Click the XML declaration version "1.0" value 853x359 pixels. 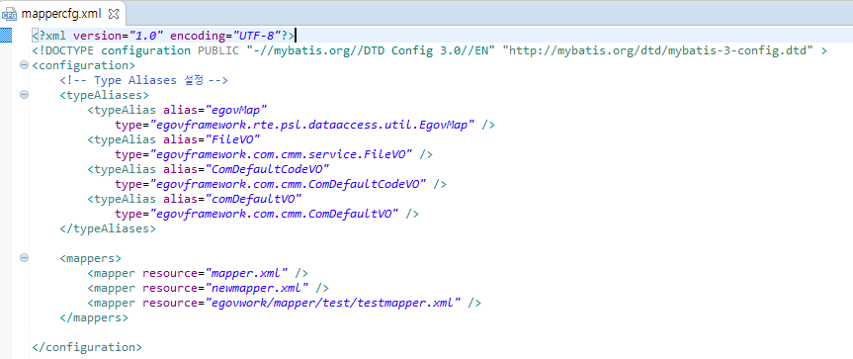[145, 36]
